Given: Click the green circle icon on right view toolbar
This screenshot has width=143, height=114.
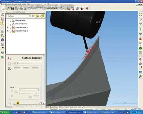Looking at the screenshot, I should [x=141, y=48].
